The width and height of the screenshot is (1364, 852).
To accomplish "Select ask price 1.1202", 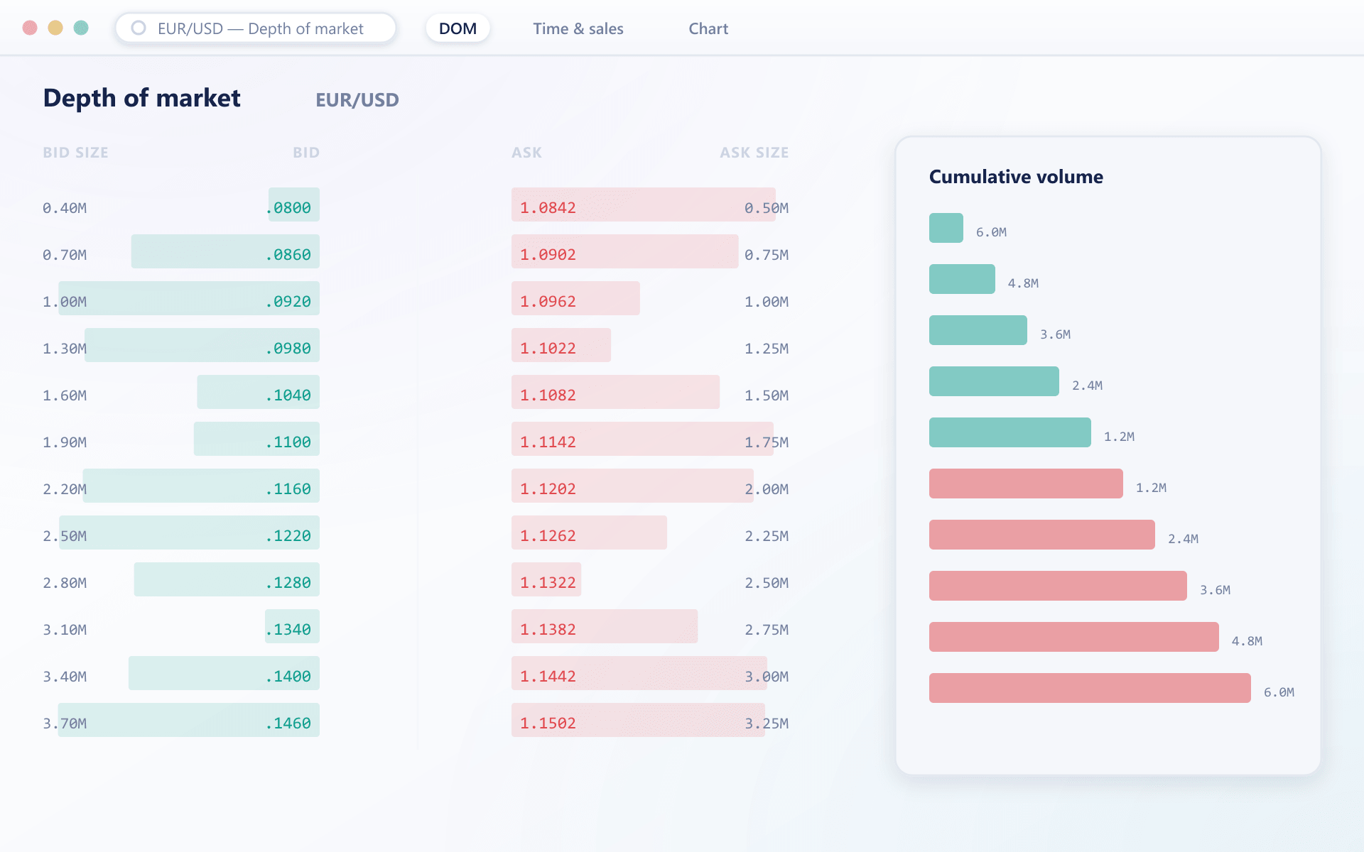I will [548, 489].
